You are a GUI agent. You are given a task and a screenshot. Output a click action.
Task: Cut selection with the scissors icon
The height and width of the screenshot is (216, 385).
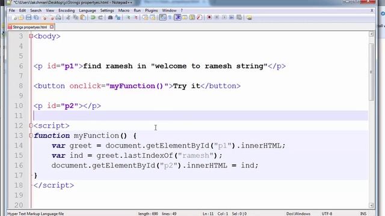pyautogui.click(x=68, y=17)
